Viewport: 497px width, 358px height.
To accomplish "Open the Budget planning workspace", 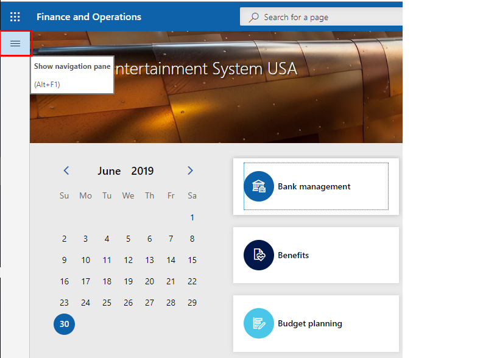I will 316,323.
